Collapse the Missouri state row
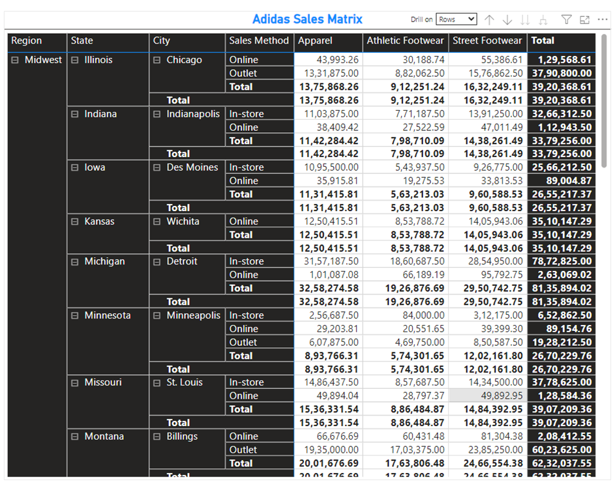Viewport: 613px width, 484px height. tap(75, 383)
